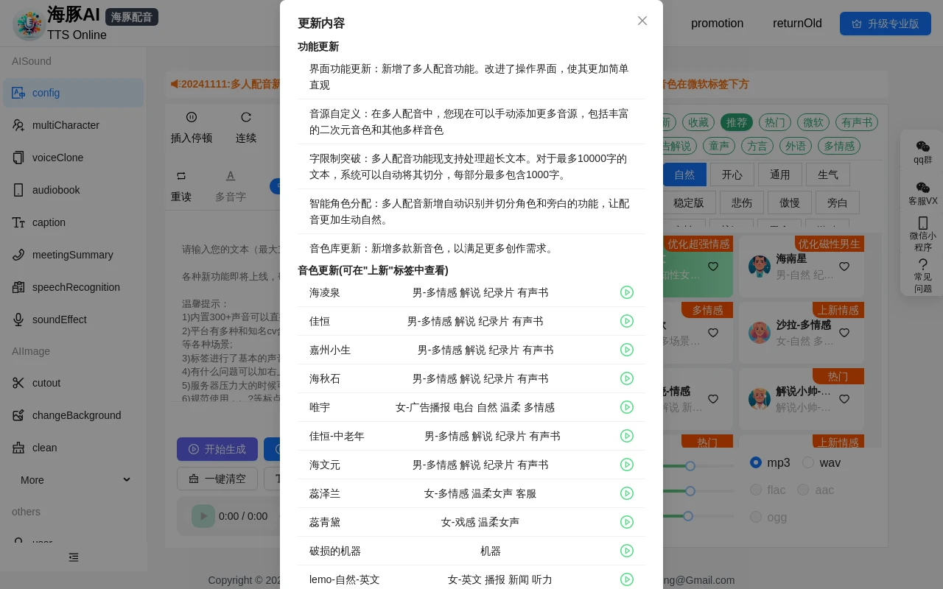Select voiceClone from the sidebar

pyautogui.click(x=56, y=158)
